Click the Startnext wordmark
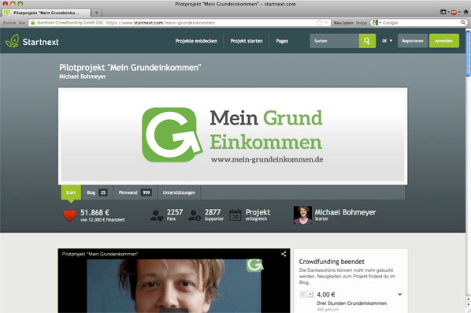471x313 pixels. (x=41, y=42)
